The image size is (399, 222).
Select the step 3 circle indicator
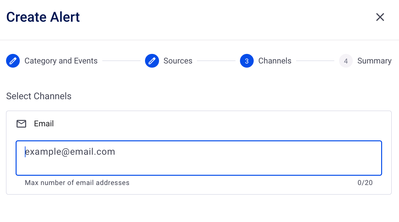click(x=247, y=61)
